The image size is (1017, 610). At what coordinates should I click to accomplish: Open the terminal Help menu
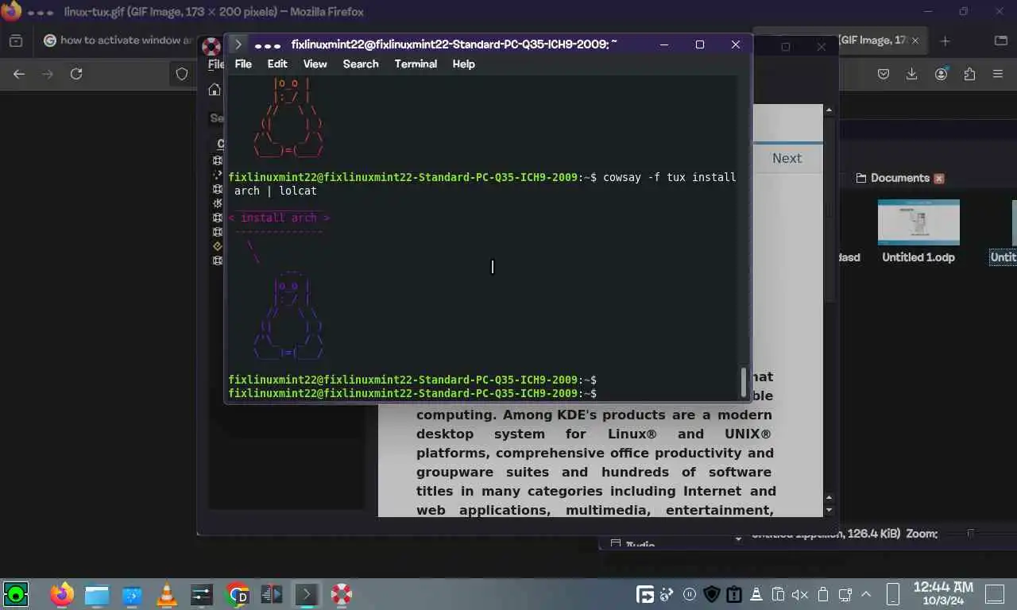pos(463,64)
